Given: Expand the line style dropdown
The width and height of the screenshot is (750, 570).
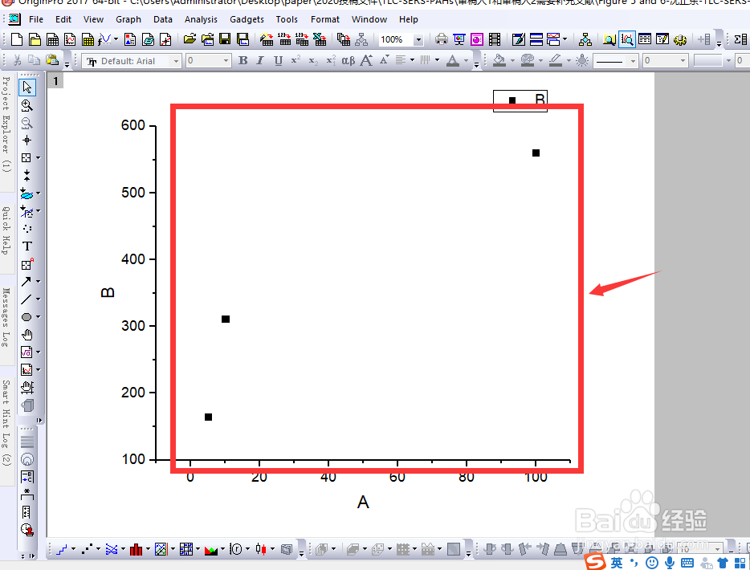Looking at the screenshot, I should click(x=634, y=61).
